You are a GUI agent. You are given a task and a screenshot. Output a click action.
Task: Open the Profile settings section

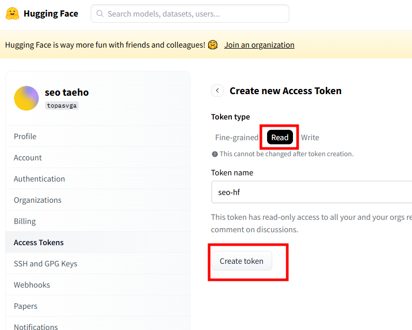click(x=25, y=137)
